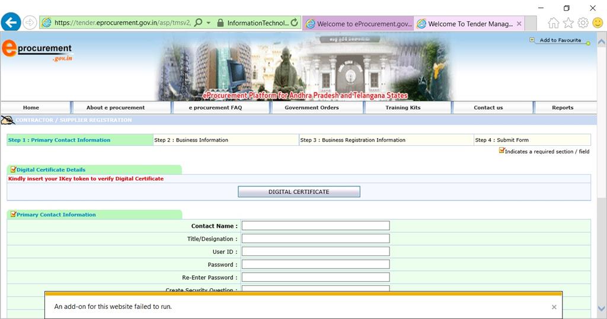Dismiss the add-on failed notification
Image resolution: width=607 pixels, height=319 pixels.
(554, 307)
